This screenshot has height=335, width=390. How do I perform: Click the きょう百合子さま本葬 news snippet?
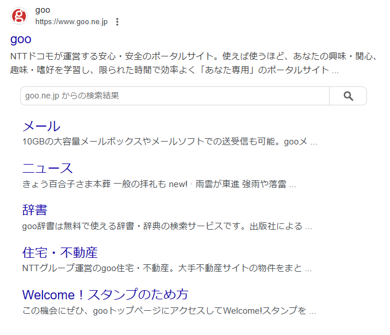point(159,184)
